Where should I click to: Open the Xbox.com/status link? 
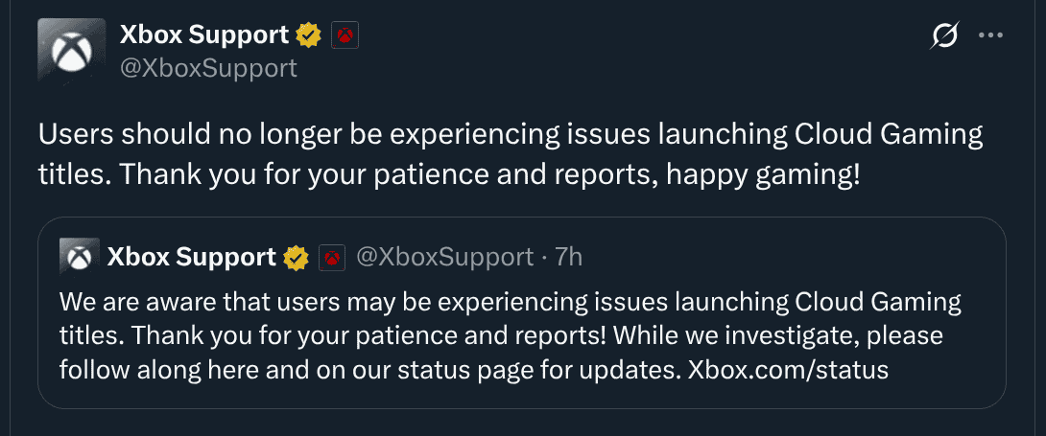(x=788, y=370)
